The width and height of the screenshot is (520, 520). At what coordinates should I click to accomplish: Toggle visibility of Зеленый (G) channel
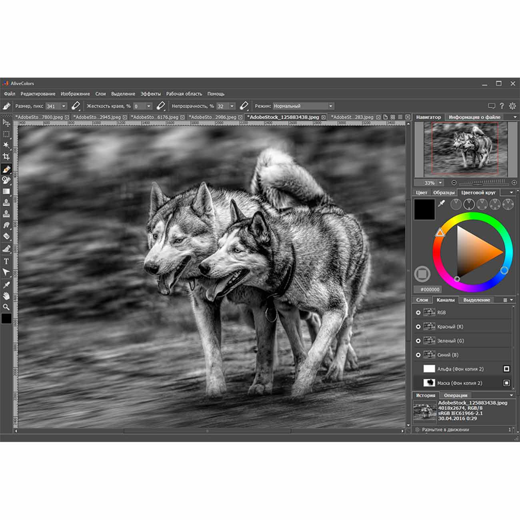click(x=418, y=341)
